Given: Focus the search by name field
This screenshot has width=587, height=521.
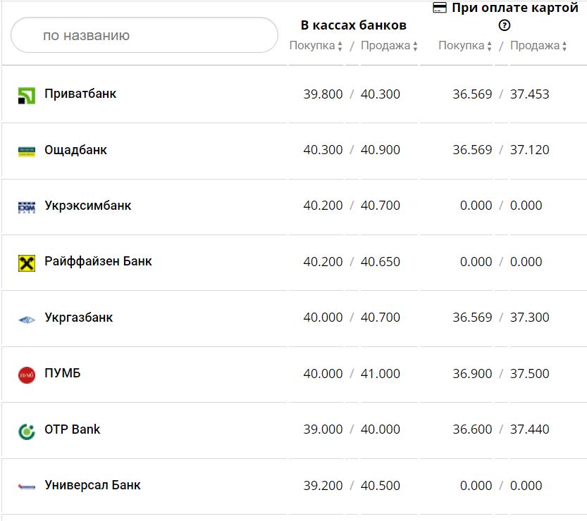Looking at the screenshot, I should coord(144,35).
